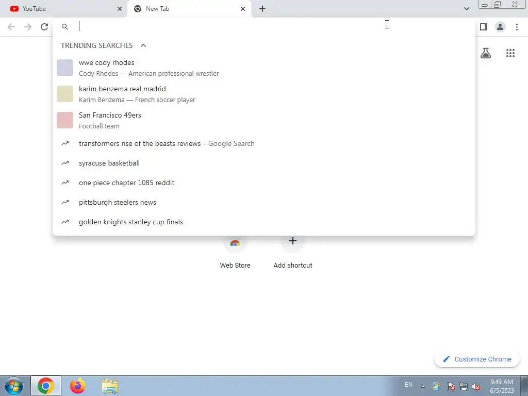Click the Cody Rhodes thumbnail swatch
The image size is (528, 396).
point(65,68)
